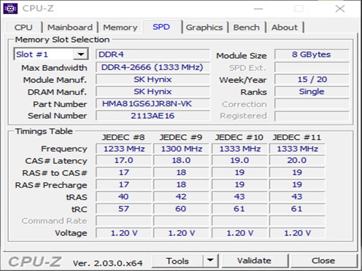Click JEDEC #8 frequency 1233 MHz

tap(124, 149)
